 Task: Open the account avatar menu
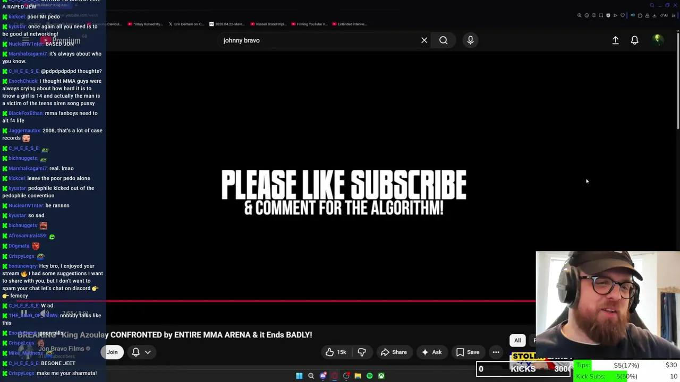click(x=657, y=40)
